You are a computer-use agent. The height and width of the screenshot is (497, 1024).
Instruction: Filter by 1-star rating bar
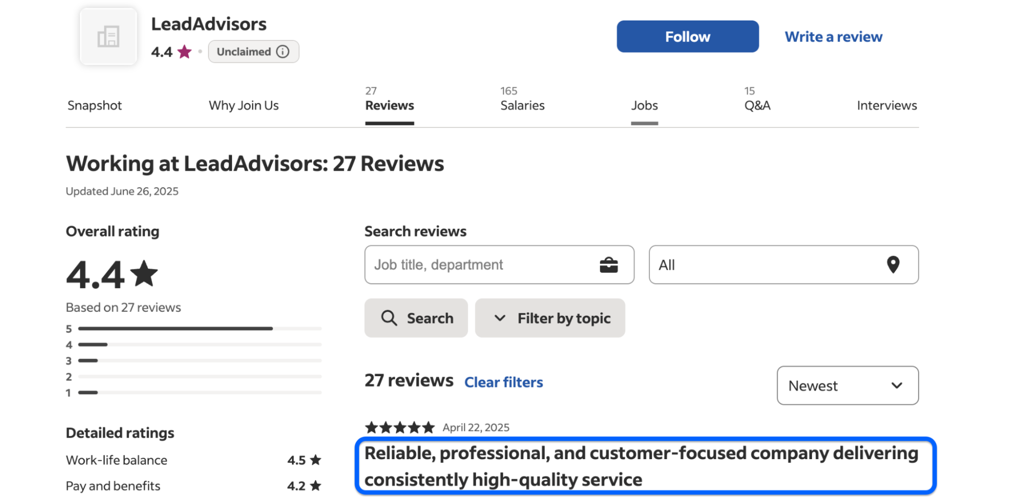pyautogui.click(x=194, y=393)
